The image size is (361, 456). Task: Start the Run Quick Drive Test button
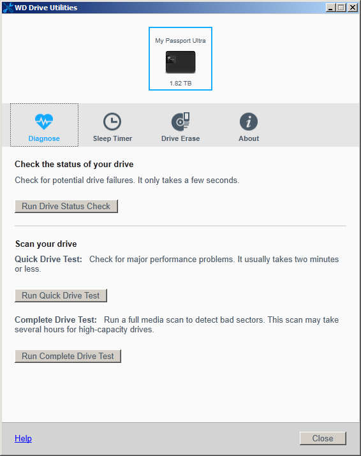pyautogui.click(x=61, y=295)
